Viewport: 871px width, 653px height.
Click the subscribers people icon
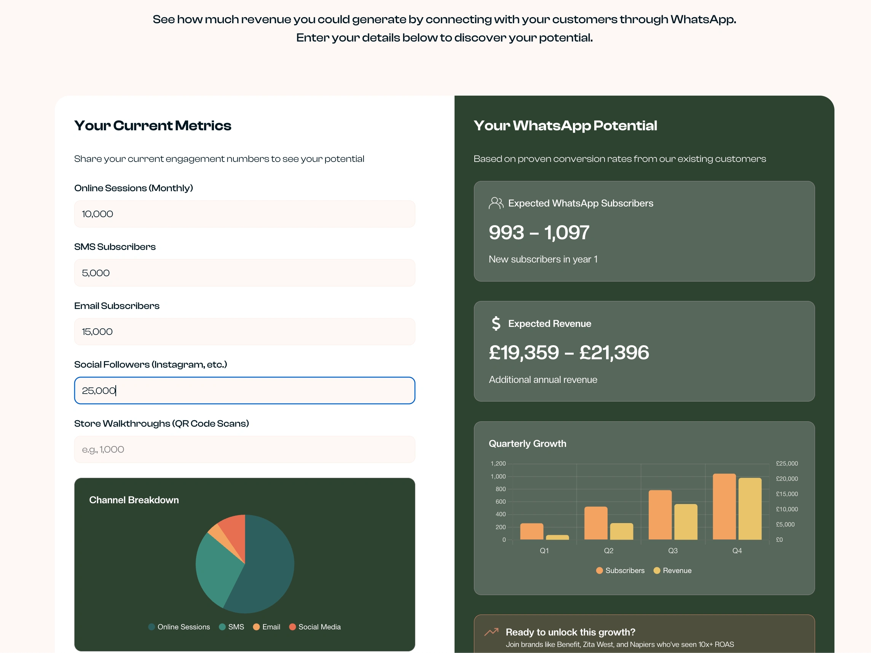point(496,203)
